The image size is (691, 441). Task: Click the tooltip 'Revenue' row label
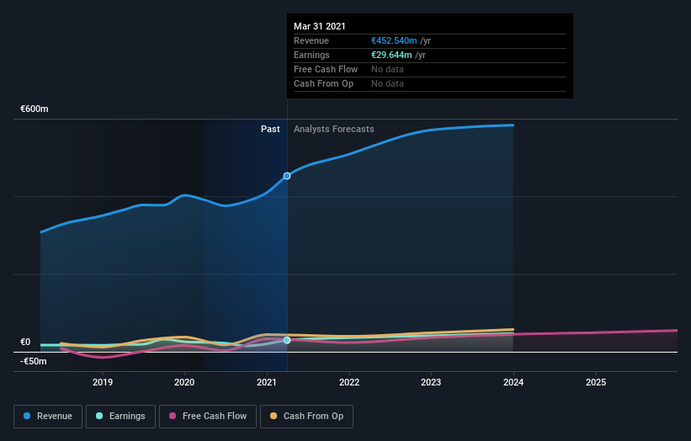coord(311,40)
